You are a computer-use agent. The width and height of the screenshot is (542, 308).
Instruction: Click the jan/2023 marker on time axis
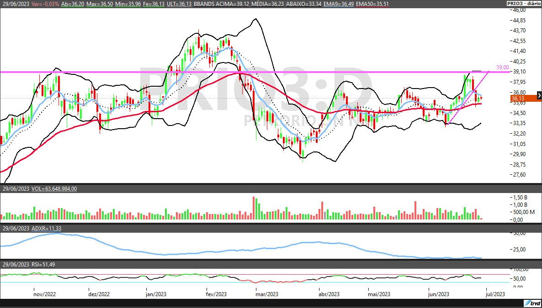click(x=155, y=294)
